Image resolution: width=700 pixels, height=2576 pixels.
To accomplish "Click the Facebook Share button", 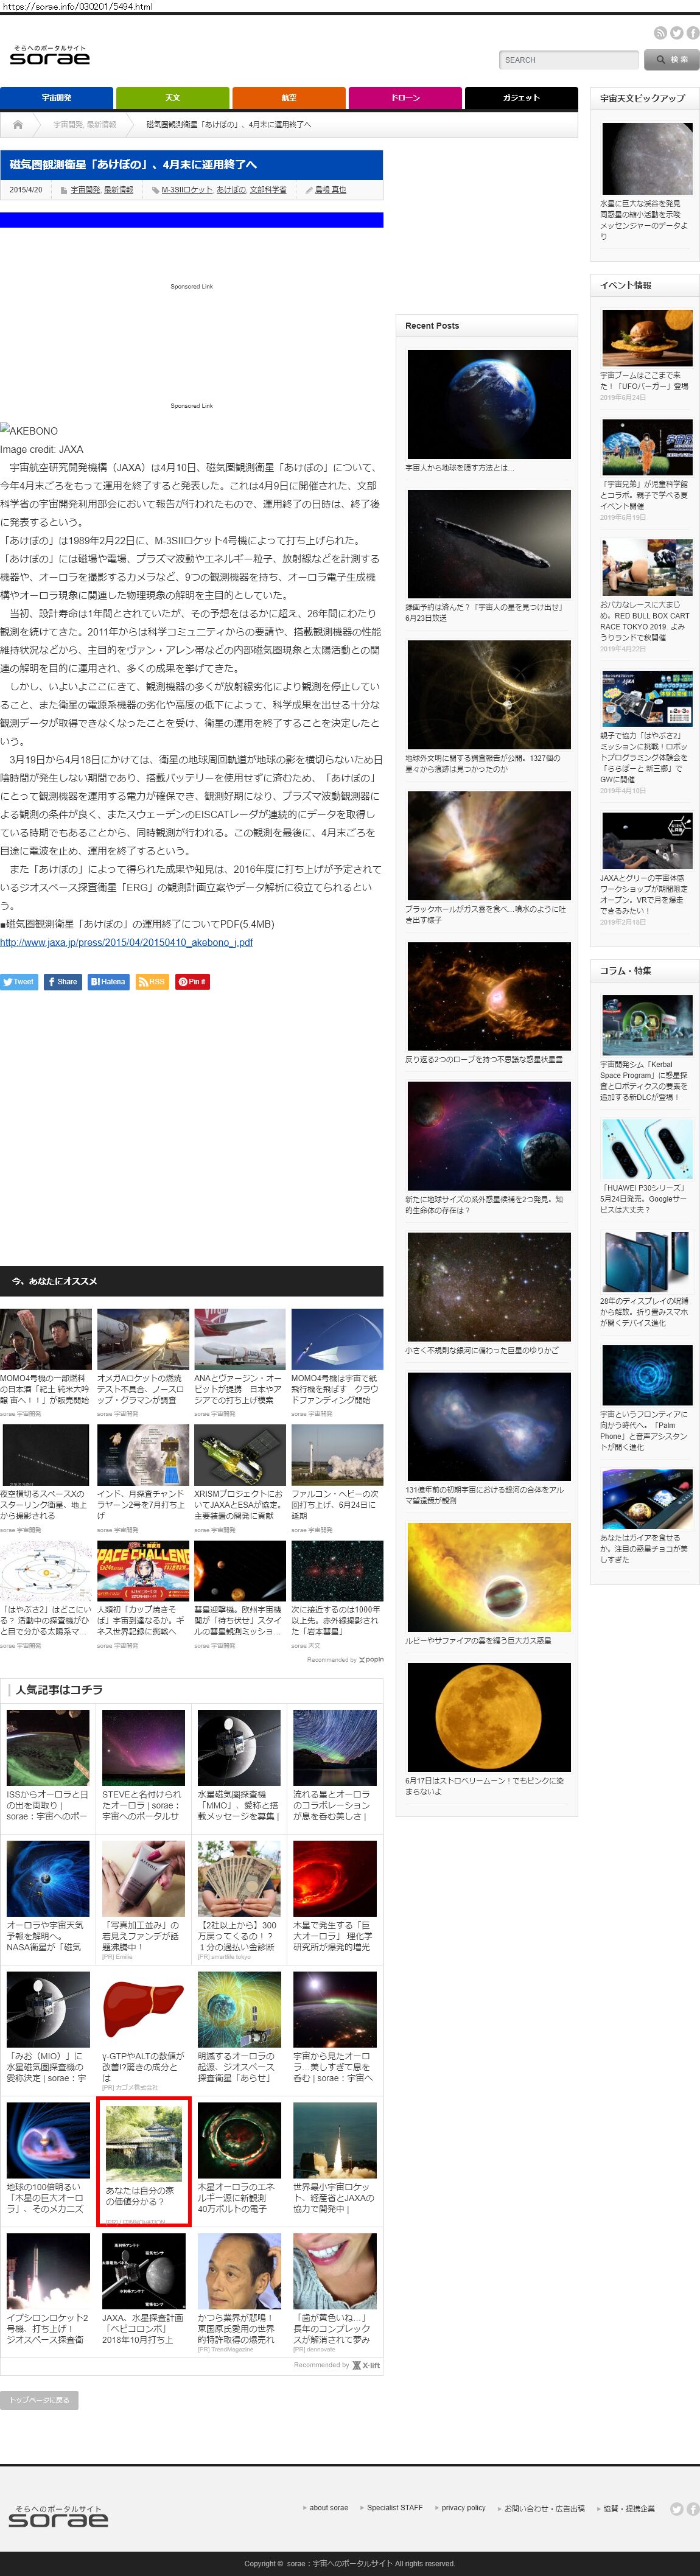I will coord(63,982).
